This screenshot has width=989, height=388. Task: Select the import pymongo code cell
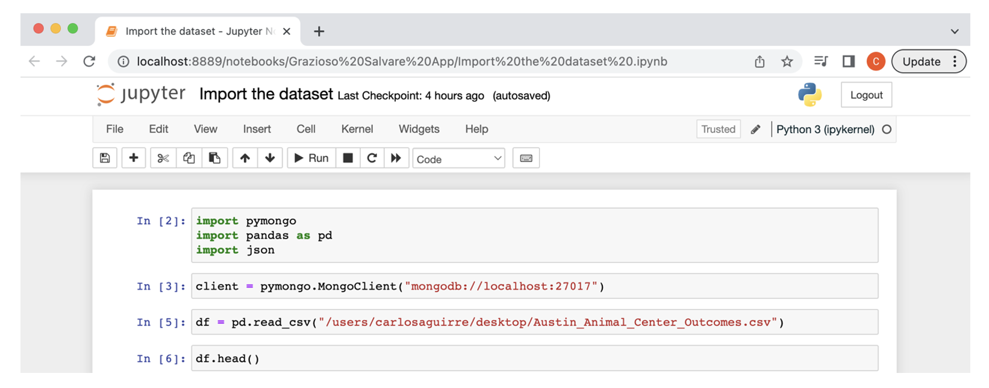[x=535, y=235]
